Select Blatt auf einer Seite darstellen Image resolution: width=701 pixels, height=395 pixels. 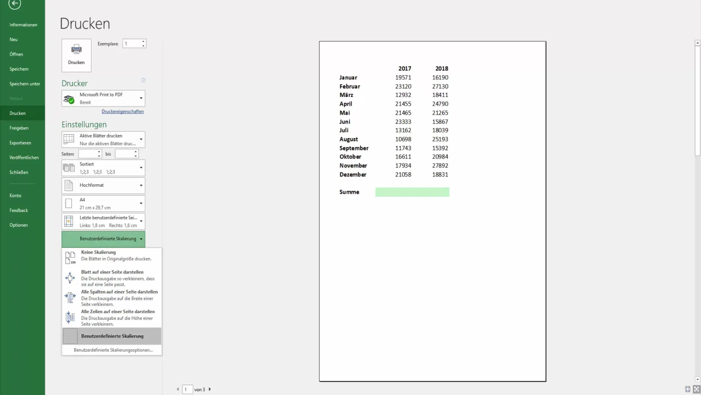(112, 278)
